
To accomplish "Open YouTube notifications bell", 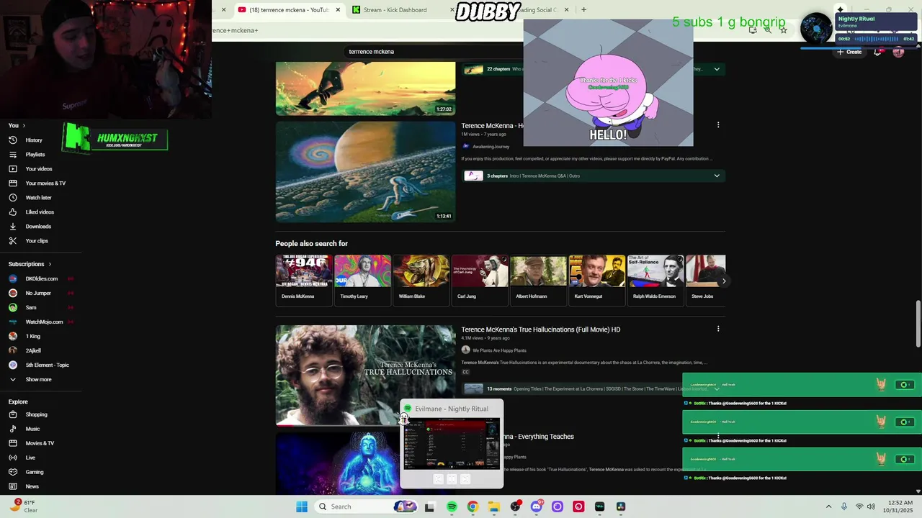I will coord(877,52).
